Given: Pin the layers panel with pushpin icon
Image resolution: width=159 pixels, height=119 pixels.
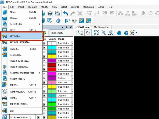Looking at the screenshot, I should (67, 27).
